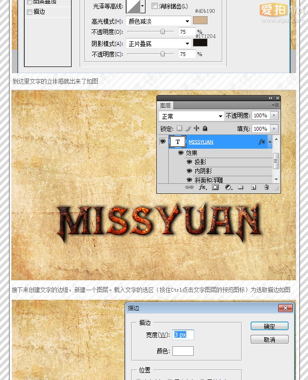Screen dimensions: 308x380
Task: Close the Layers panel with the X icon
Action: pyautogui.click(x=278, y=98)
